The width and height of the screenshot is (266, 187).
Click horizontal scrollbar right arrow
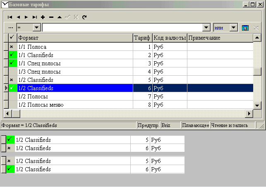249,113
